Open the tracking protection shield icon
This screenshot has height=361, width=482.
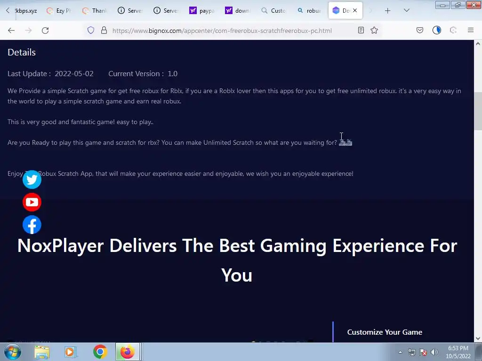click(x=91, y=30)
